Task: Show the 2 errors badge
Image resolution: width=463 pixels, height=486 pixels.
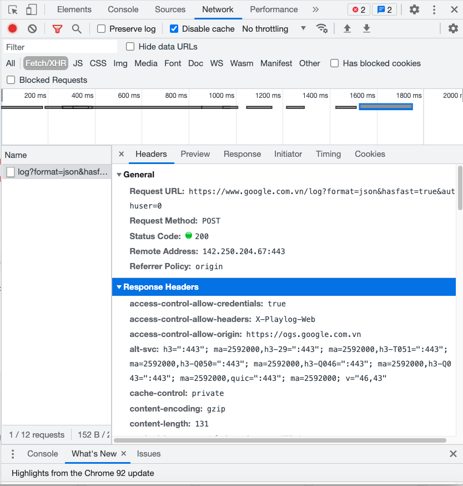Action: coord(359,10)
